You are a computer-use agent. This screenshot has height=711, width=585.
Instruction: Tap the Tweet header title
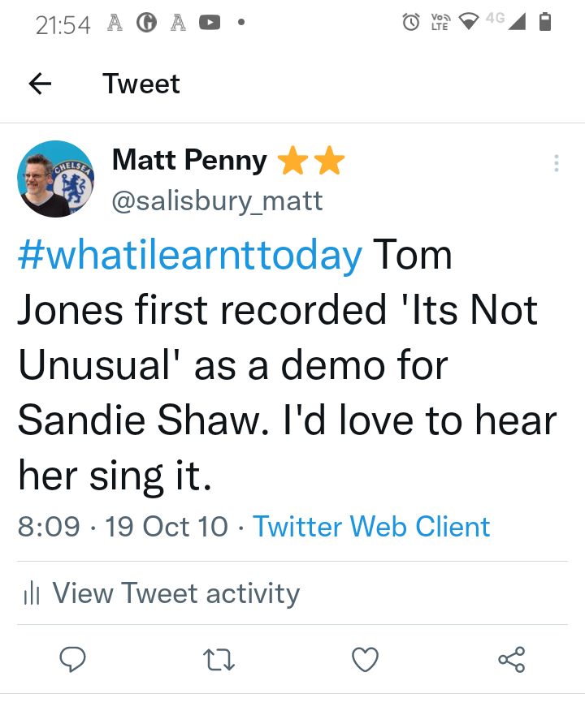coord(141,84)
